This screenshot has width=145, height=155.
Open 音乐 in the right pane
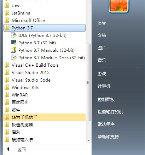[102, 60]
